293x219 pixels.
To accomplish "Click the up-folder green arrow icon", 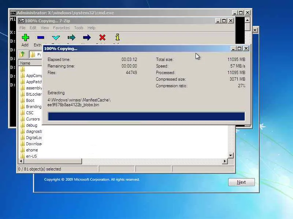I will (x=23, y=54).
